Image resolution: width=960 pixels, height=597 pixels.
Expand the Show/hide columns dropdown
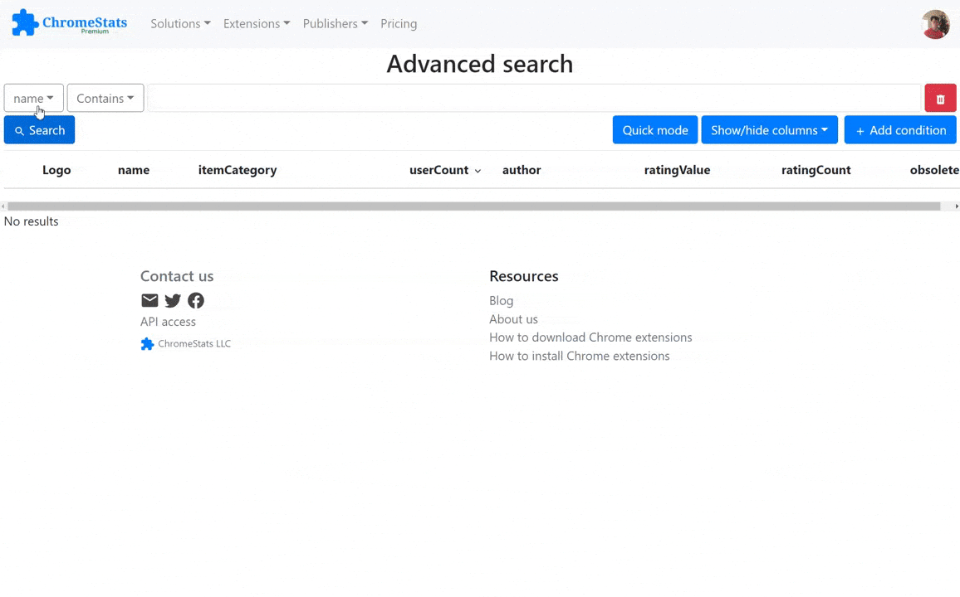770,130
